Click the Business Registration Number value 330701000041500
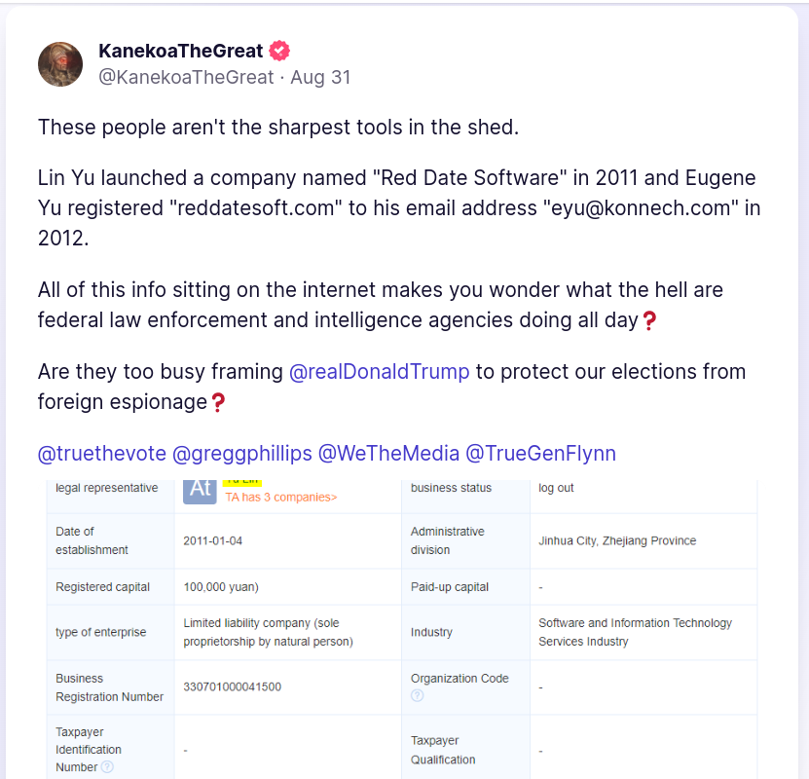Viewport: 809px width, 779px height. 233,687
